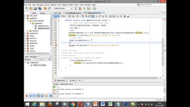The width and height of the screenshot is (190, 107).
Task: Open Google Chrome from the taskbar
Action: pyautogui.click(x=73, y=104)
